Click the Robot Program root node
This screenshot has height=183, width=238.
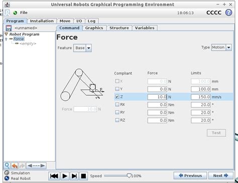click(25, 34)
